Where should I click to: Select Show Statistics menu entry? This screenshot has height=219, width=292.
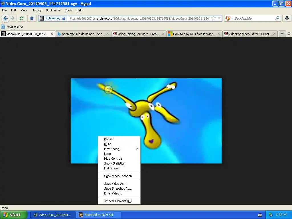[x=119, y=163]
